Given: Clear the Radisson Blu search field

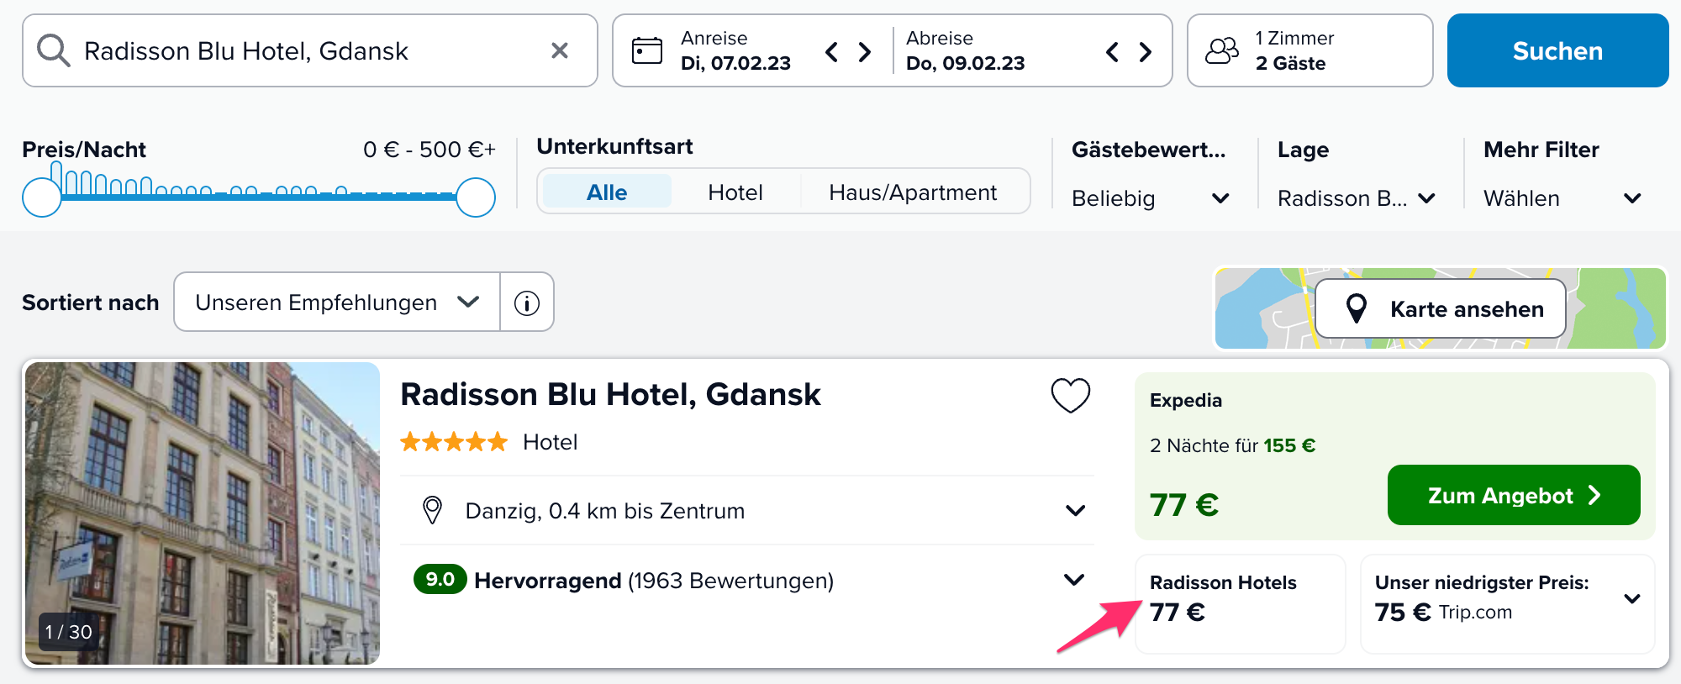Looking at the screenshot, I should point(560,50).
